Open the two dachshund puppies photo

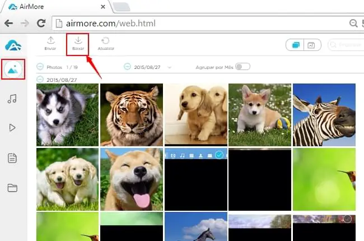point(196,115)
